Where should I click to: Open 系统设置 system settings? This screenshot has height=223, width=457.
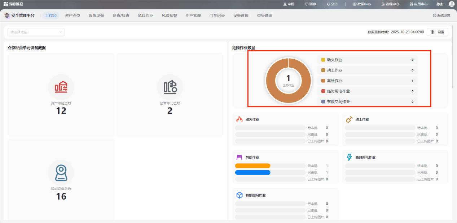pyautogui.click(x=441, y=15)
